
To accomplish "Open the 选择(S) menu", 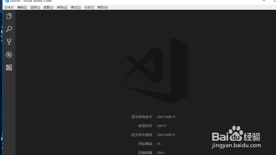I will tap(35, 7).
